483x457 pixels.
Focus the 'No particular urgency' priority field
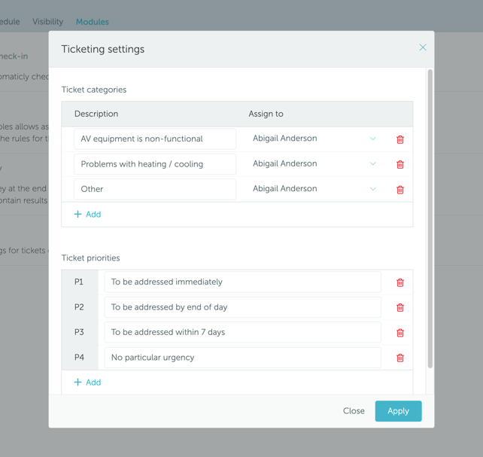[x=242, y=358]
